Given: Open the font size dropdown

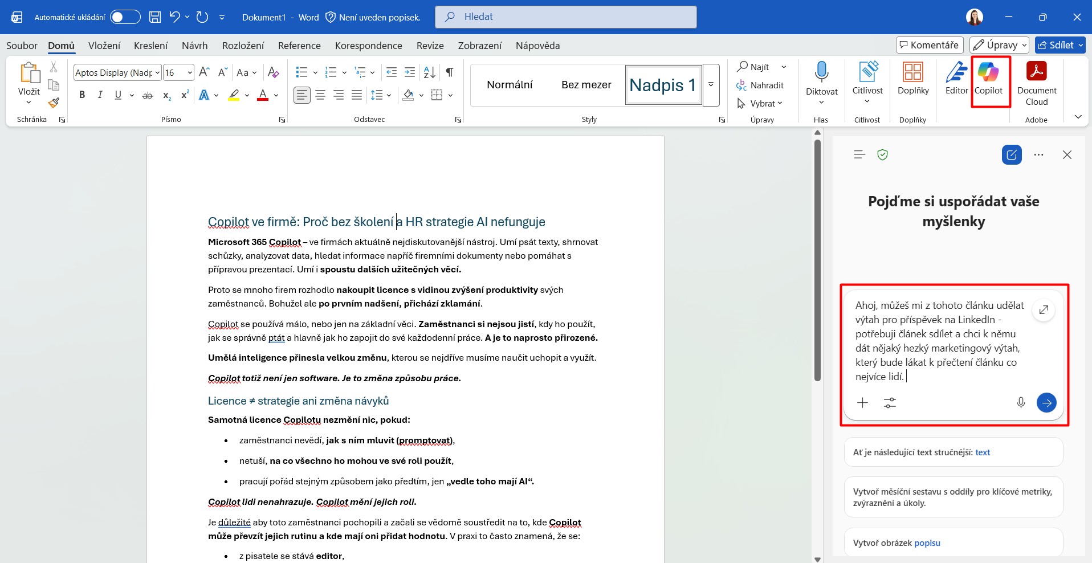Looking at the screenshot, I should click(x=190, y=72).
